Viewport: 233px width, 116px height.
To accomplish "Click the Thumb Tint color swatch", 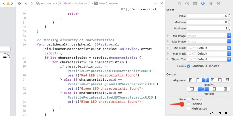I will coord(192,59).
